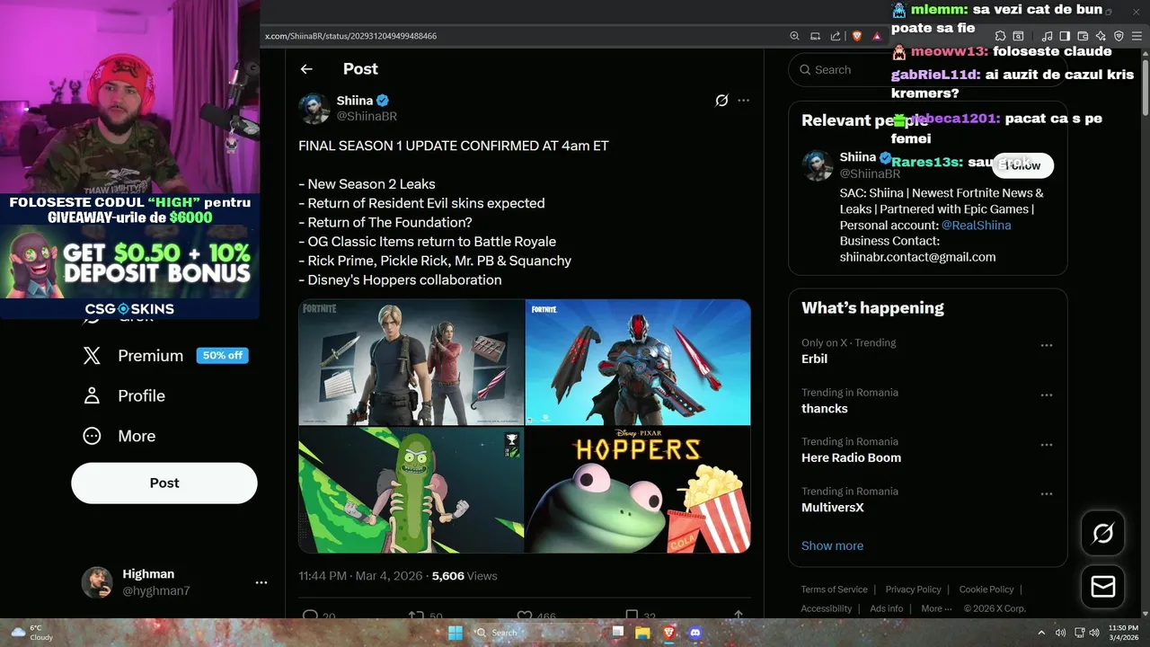
Task: Open the Hoppers frog image
Action: 638,490
